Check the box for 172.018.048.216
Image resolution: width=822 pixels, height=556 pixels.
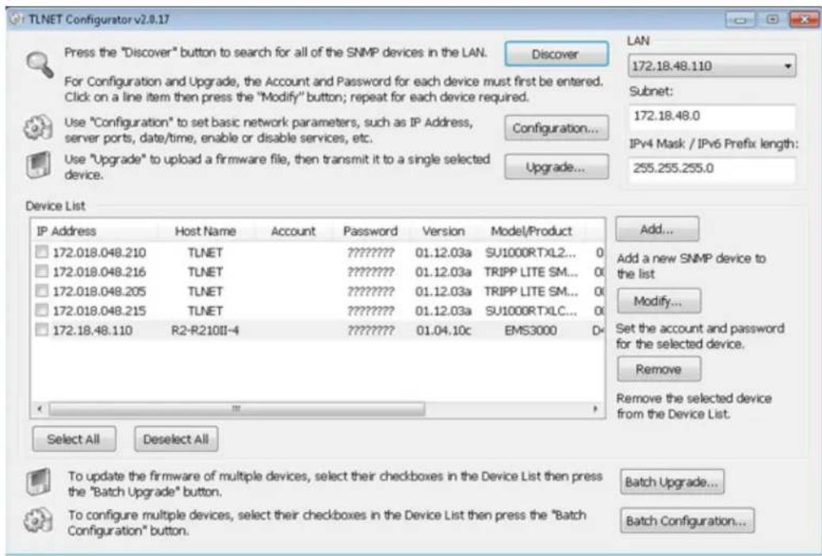point(41,272)
